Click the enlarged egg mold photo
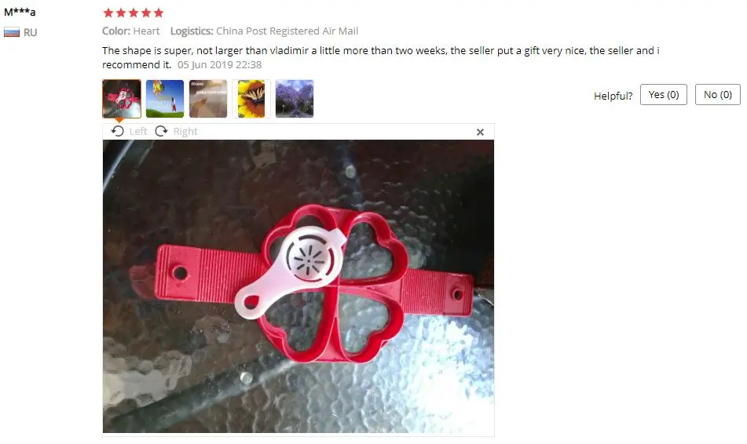 point(298,286)
